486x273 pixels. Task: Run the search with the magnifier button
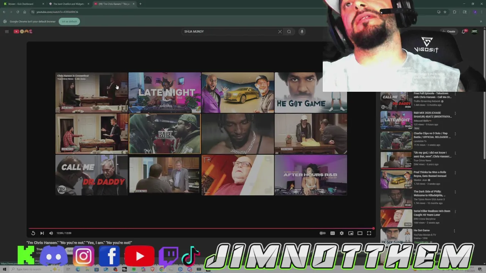click(x=289, y=31)
